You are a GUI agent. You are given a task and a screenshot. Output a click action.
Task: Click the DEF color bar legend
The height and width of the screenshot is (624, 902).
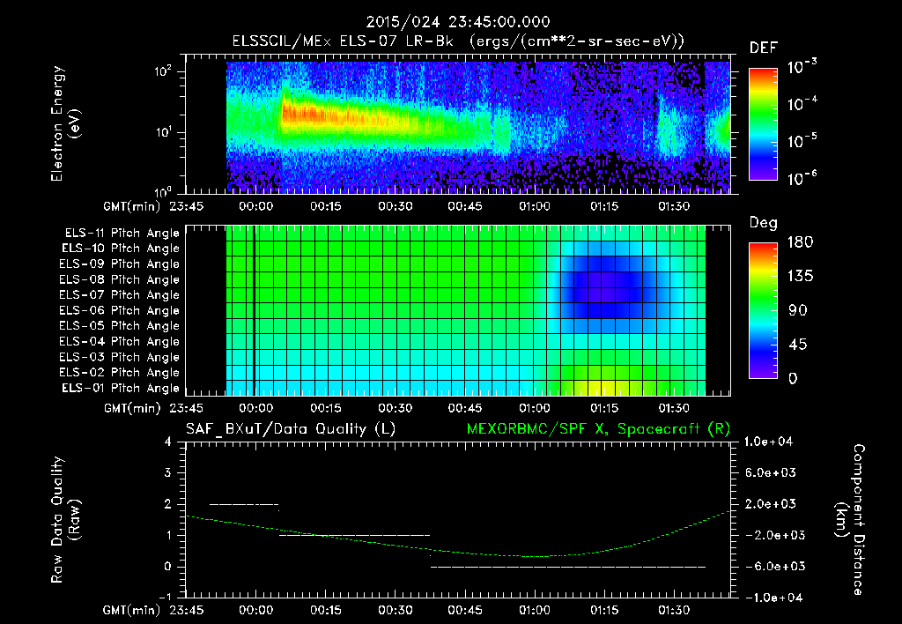pyautogui.click(x=764, y=124)
